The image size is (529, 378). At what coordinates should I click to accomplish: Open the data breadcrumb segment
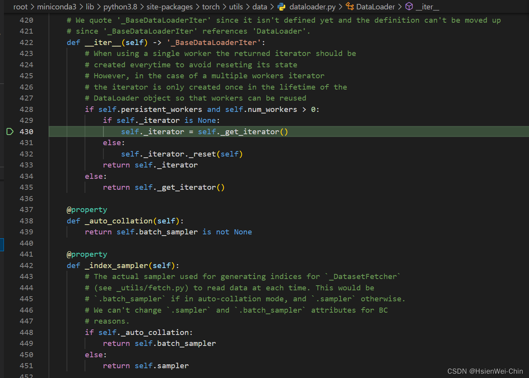point(260,7)
